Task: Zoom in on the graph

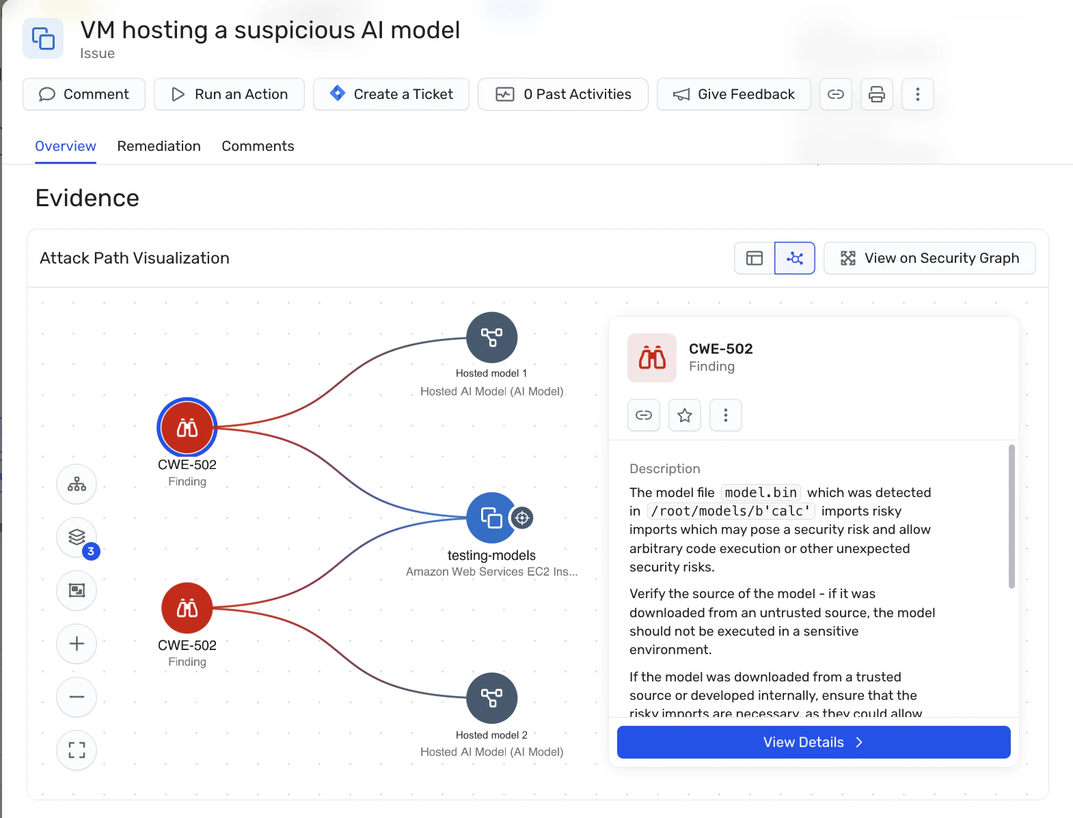Action: tap(77, 643)
